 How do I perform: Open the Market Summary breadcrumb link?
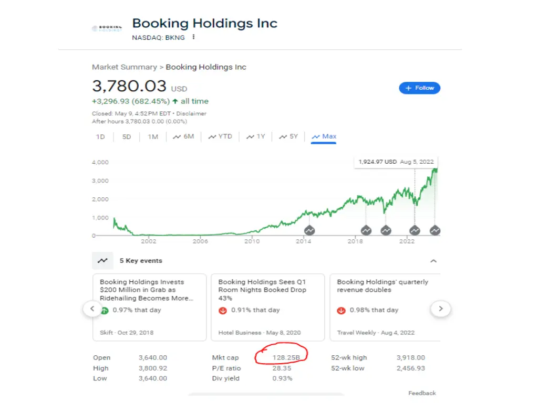point(124,67)
